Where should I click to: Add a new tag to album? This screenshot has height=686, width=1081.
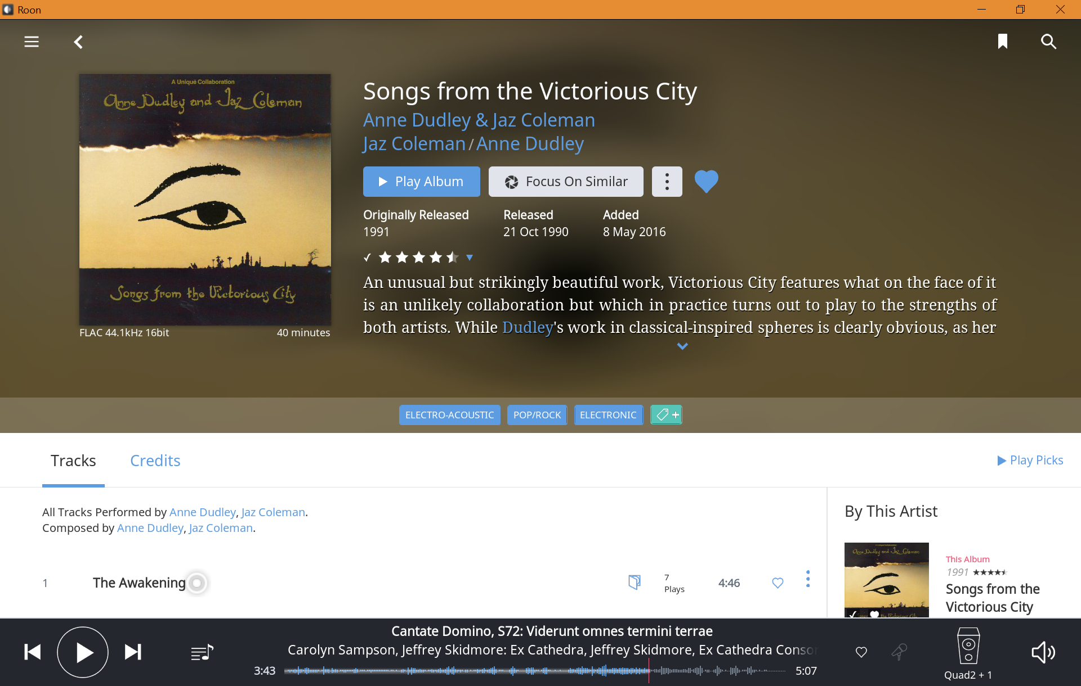coord(666,415)
